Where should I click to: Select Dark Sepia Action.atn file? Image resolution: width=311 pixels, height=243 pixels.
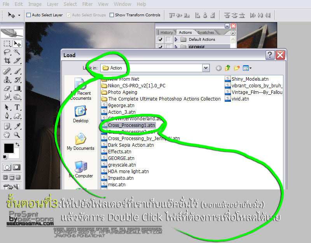click(x=128, y=145)
